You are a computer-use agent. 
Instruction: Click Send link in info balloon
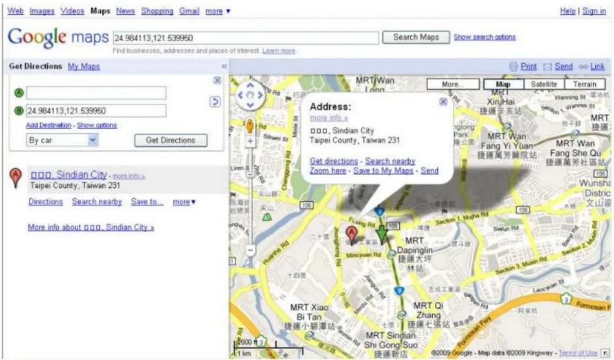(430, 171)
